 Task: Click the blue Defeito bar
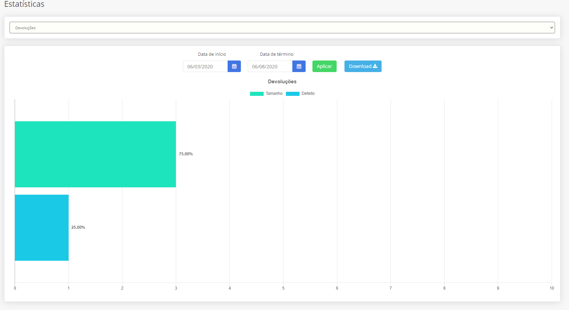click(42, 227)
